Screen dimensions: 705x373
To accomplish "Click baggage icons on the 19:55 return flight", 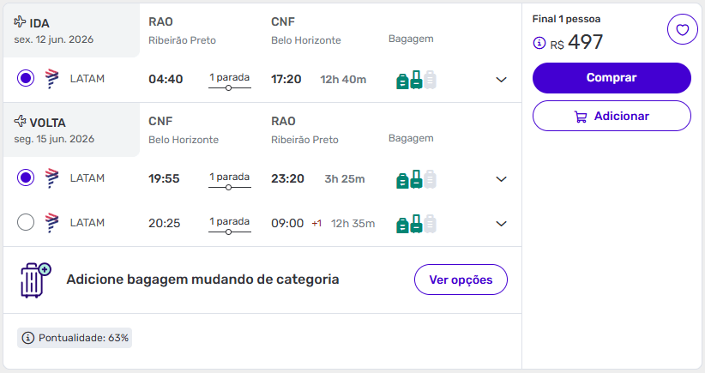I will [416, 179].
